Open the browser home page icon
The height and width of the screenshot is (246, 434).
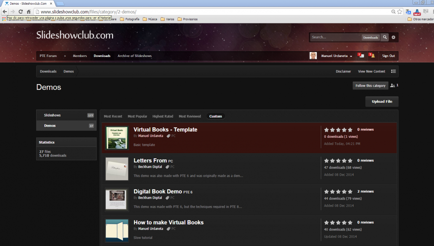(29, 12)
